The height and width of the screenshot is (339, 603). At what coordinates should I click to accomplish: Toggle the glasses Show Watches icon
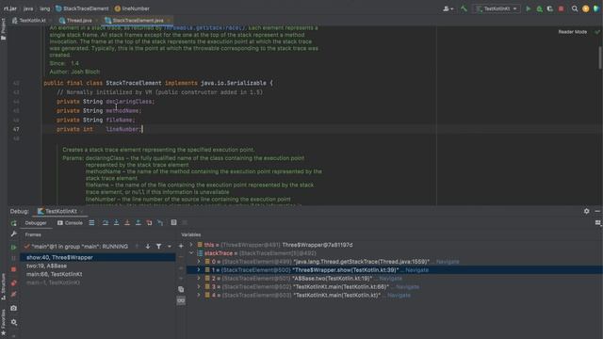click(x=181, y=300)
